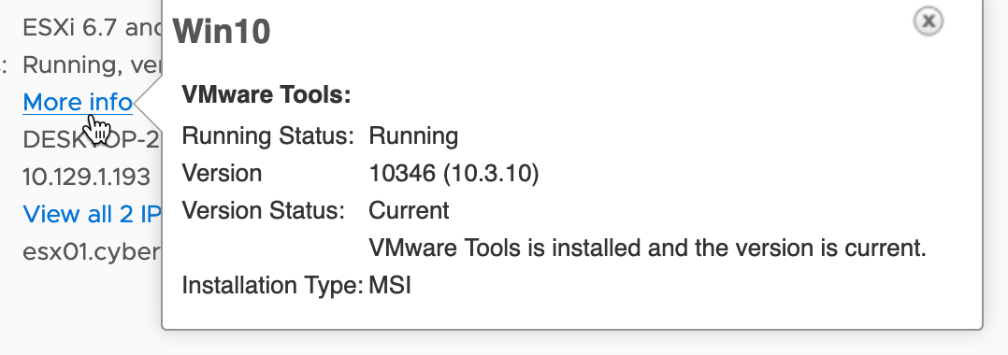The width and height of the screenshot is (1008, 355).
Task: Close the Win10 VMware Tools popup
Action: (929, 21)
